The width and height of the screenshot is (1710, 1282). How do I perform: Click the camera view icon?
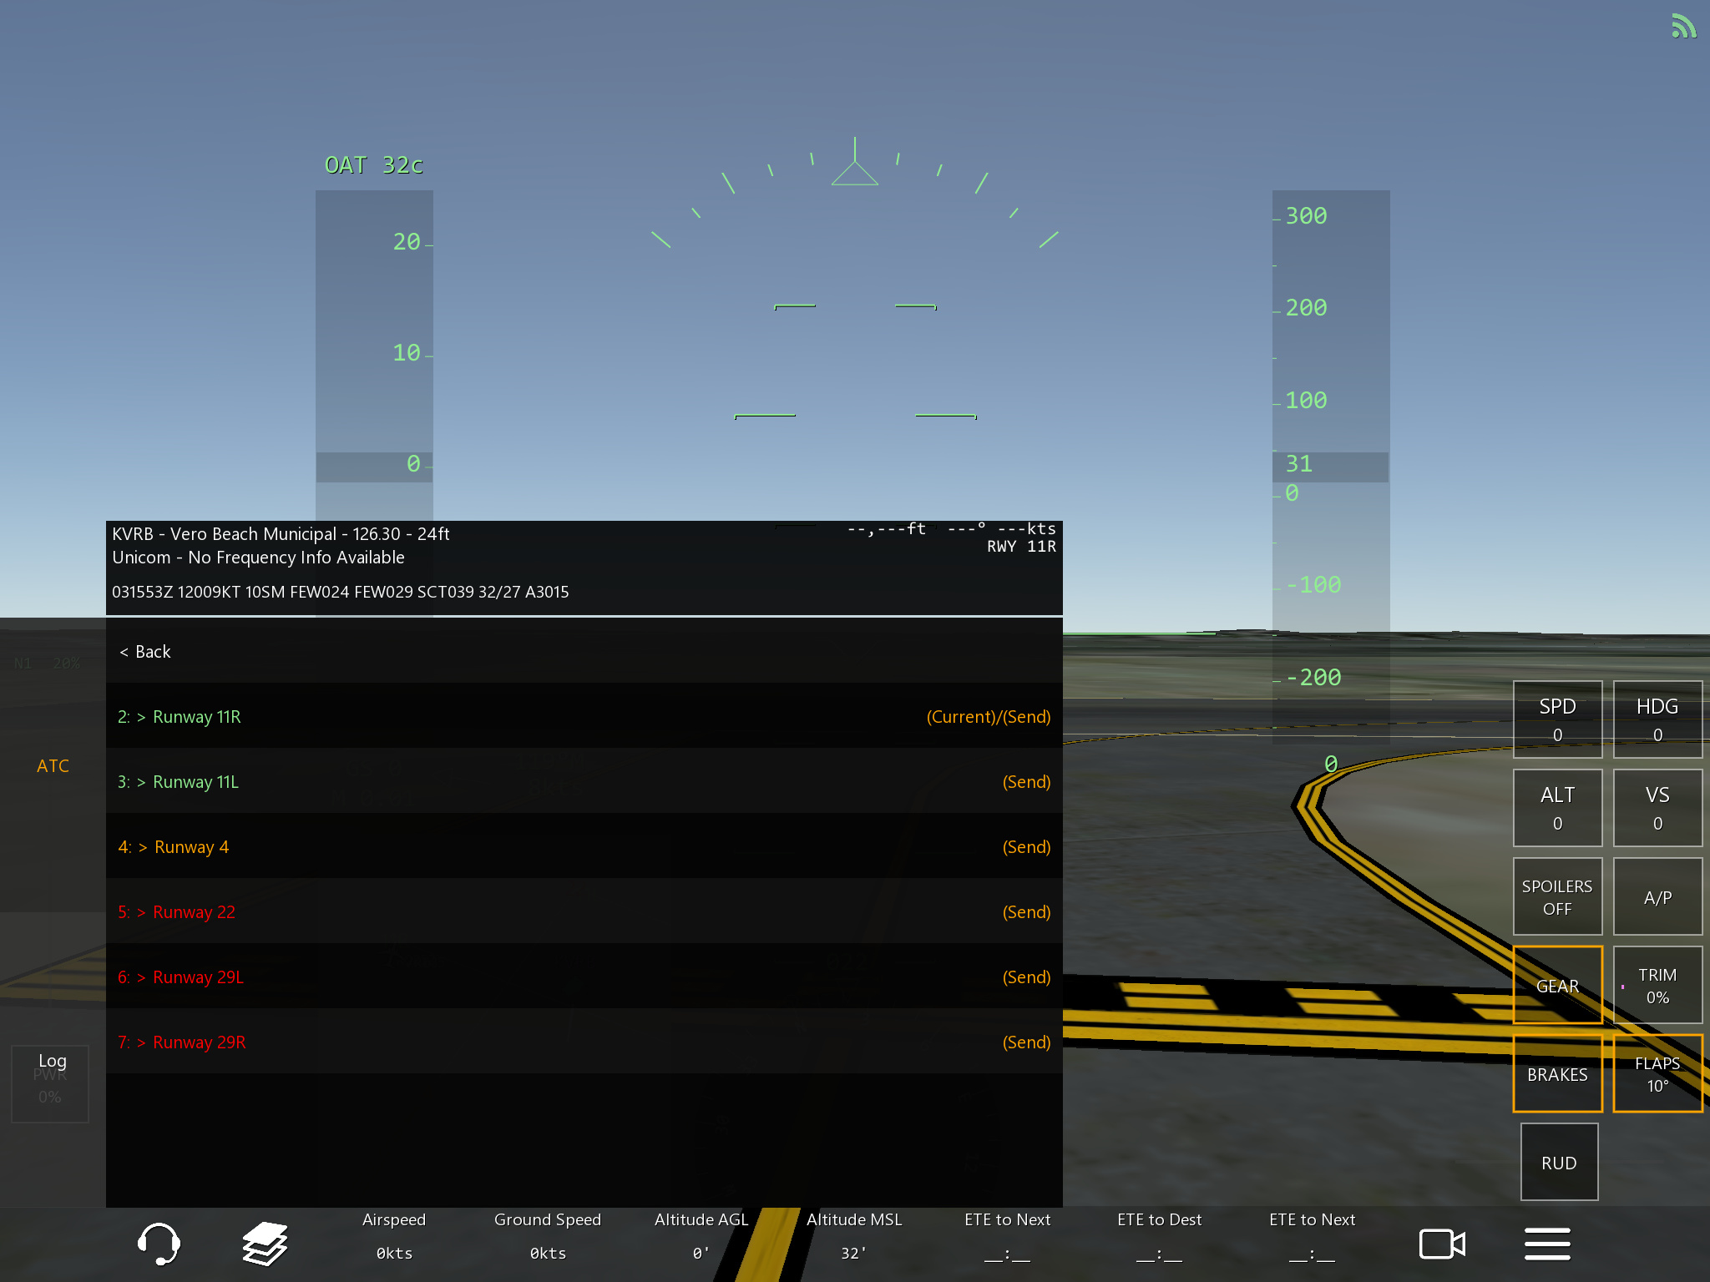pyautogui.click(x=1442, y=1244)
